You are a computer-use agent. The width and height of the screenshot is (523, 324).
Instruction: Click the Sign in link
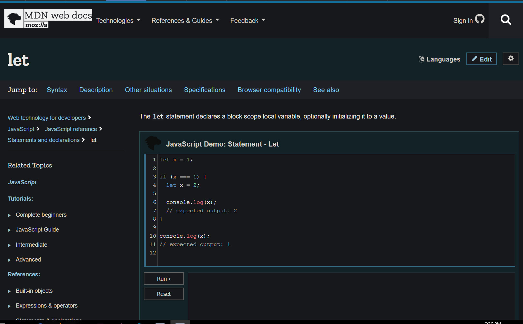463,21
